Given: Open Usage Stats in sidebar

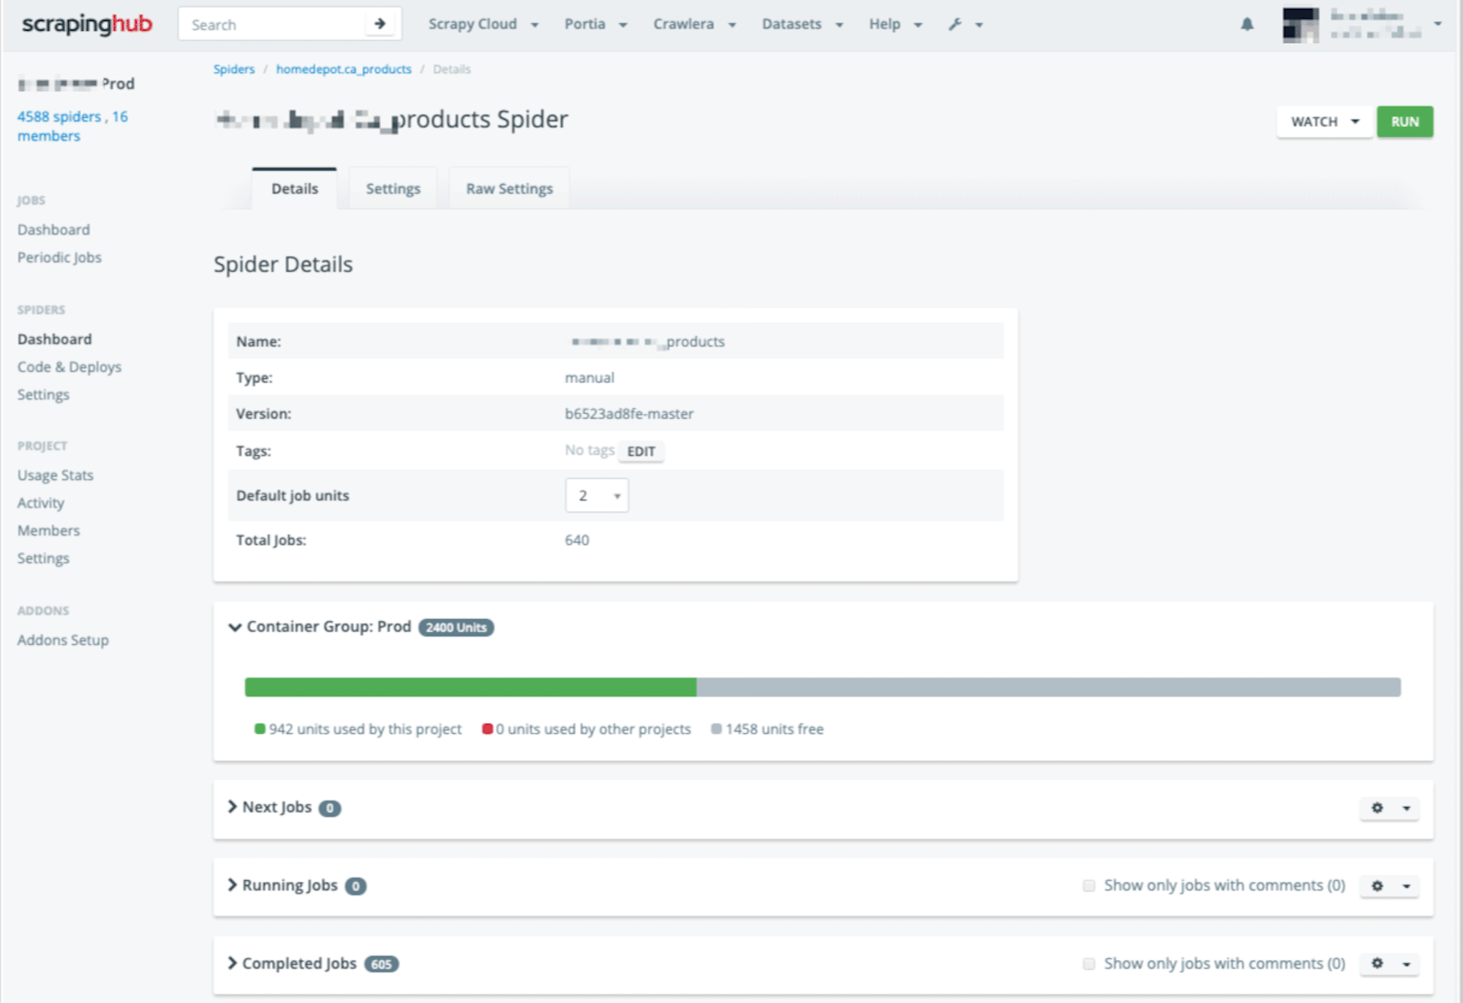Looking at the screenshot, I should coord(56,475).
